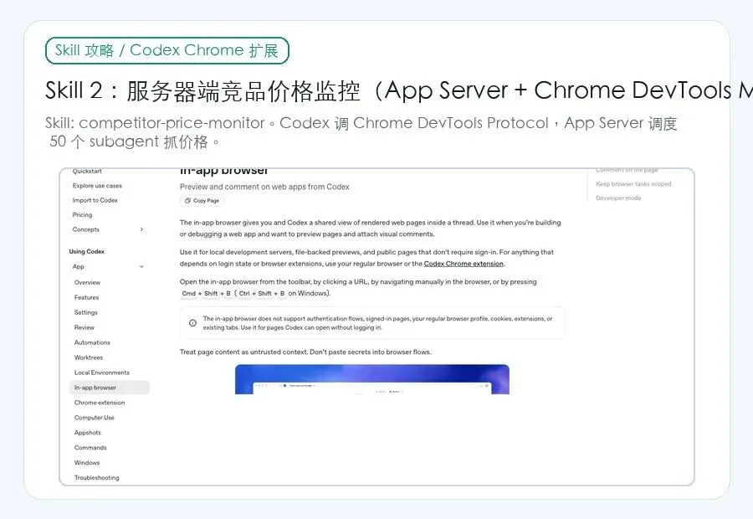The image size is (753, 519).
Task: Click the Copy Page button
Action: coord(202,201)
